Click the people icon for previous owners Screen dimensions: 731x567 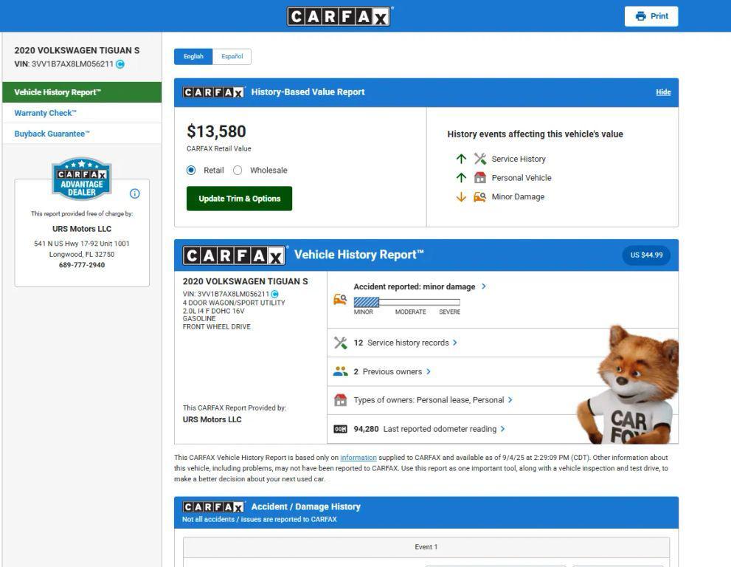point(340,371)
